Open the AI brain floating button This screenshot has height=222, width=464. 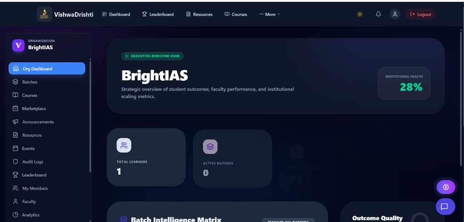[x=446, y=187]
